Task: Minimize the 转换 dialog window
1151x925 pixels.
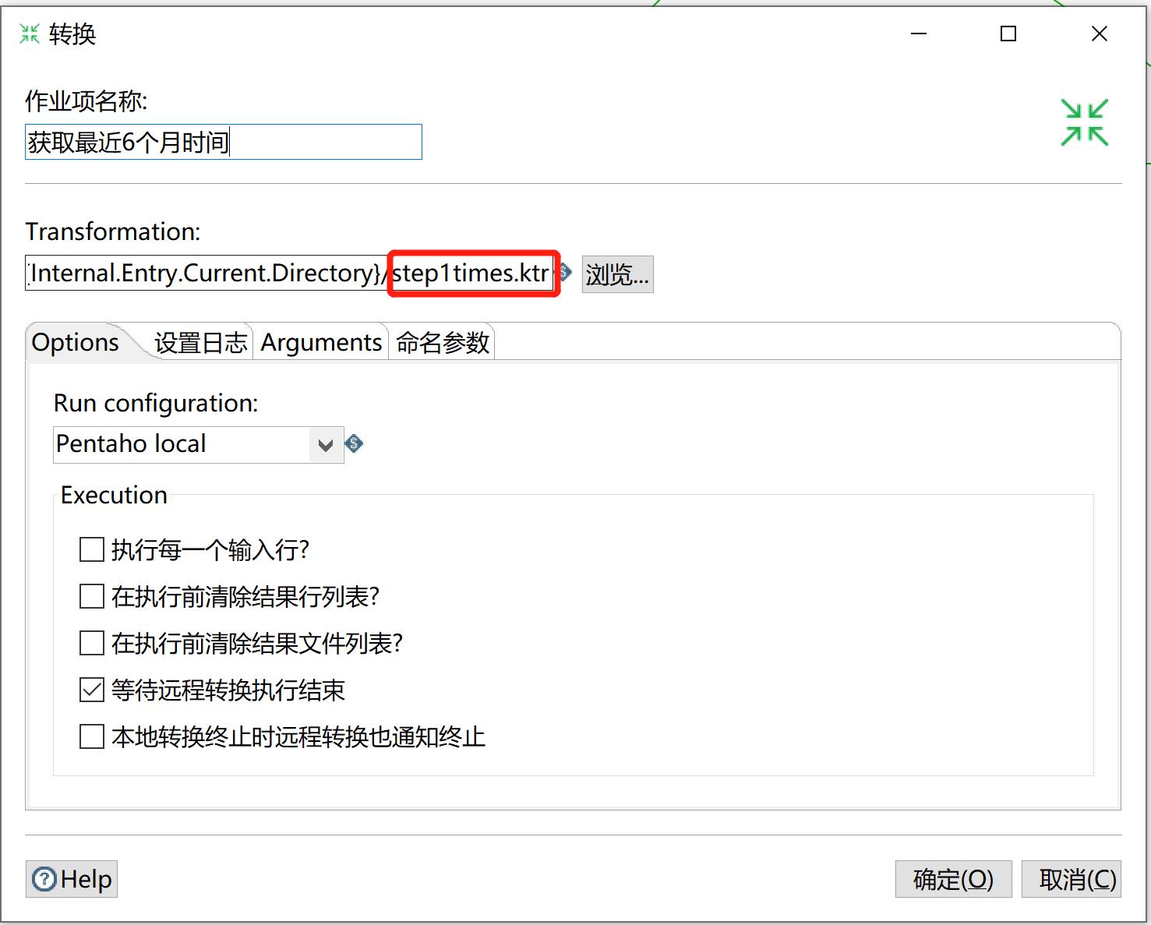Action: pos(919,34)
